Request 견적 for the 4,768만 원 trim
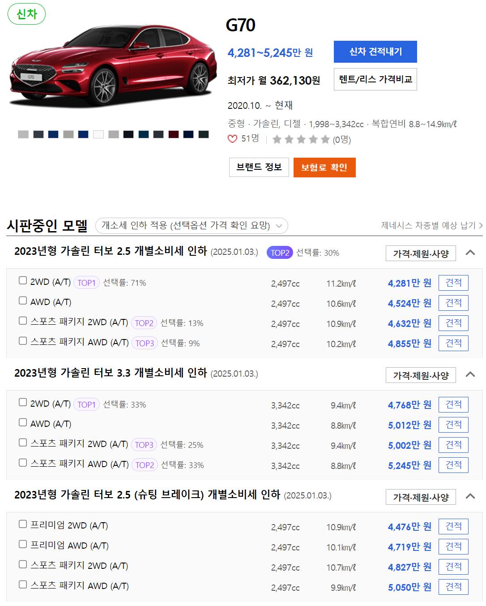 pos(453,404)
